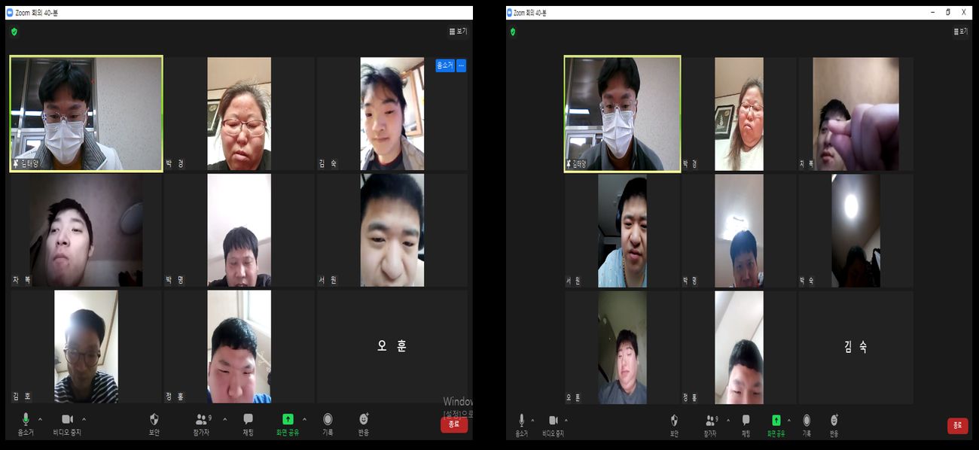Click blue mute (음소거) button on participant tile
Screen dimensions: 979x450
tap(444, 65)
